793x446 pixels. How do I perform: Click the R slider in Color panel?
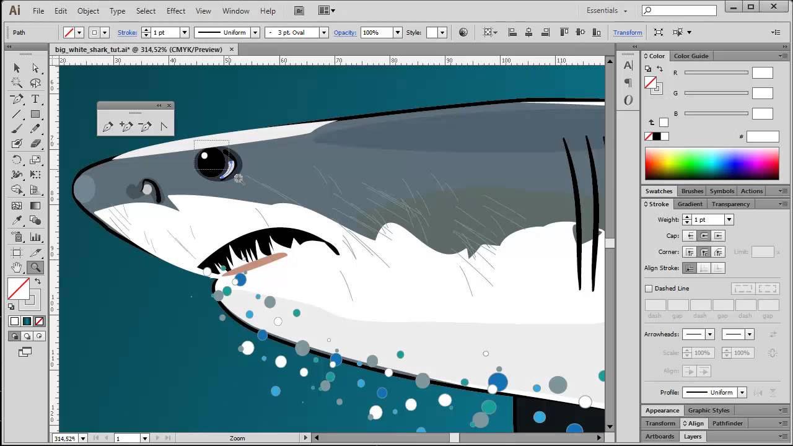(x=716, y=73)
